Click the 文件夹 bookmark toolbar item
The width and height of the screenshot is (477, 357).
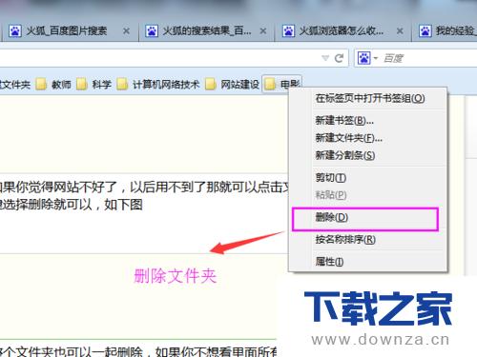[15, 84]
